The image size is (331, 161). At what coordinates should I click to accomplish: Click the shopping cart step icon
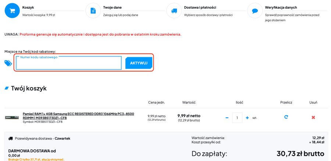tap(12, 11)
